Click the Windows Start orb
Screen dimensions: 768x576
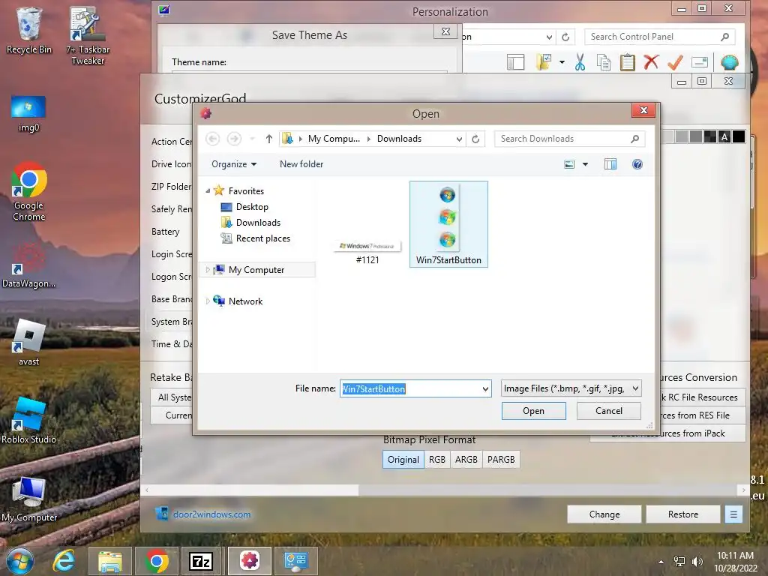[x=20, y=561]
